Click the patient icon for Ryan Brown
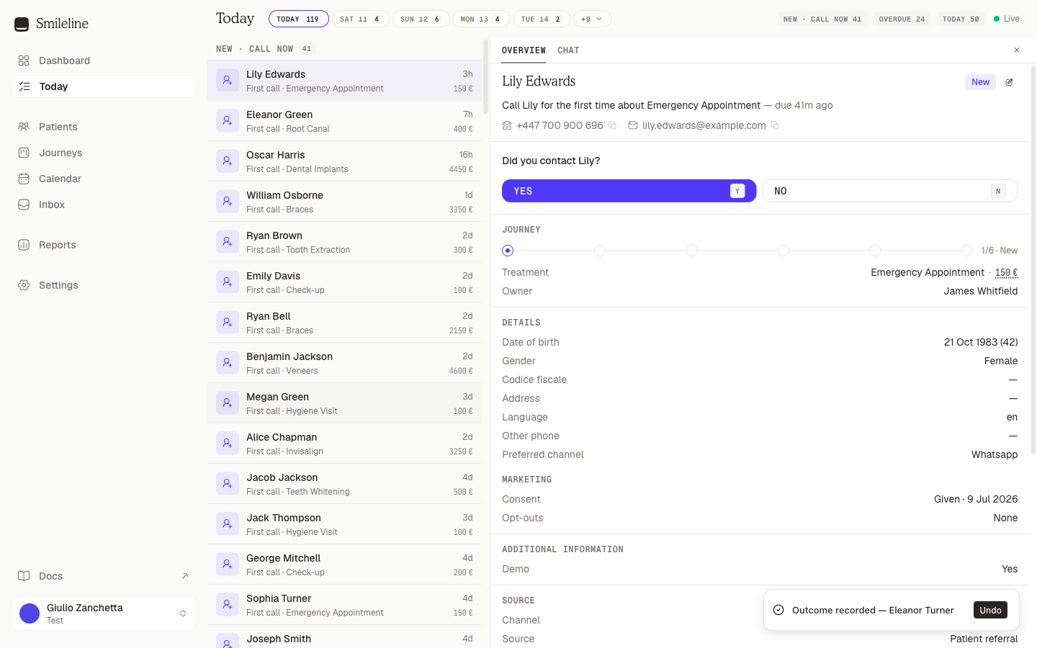This screenshot has width=1037, height=648. [x=228, y=242]
